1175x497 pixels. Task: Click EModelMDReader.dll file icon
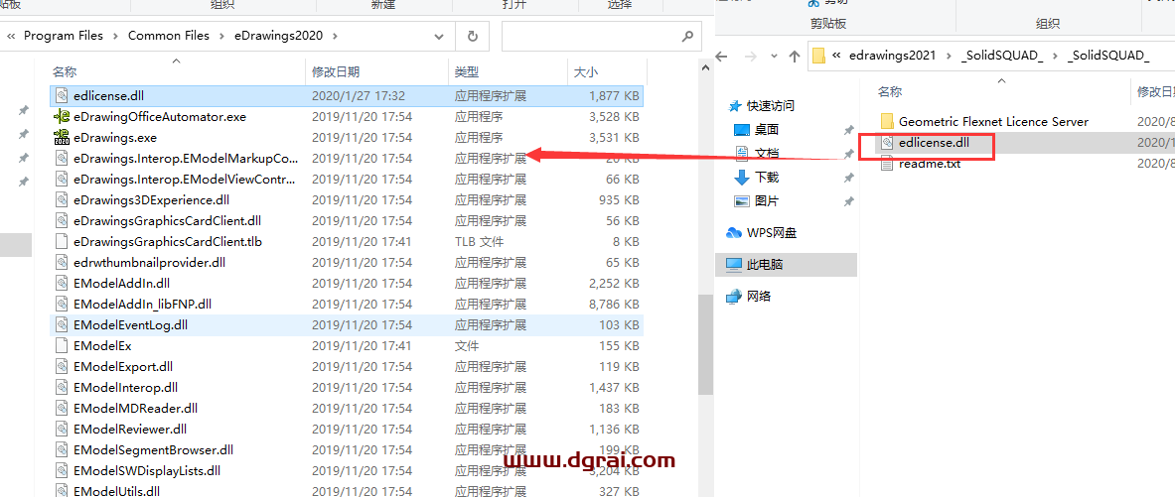(62, 409)
